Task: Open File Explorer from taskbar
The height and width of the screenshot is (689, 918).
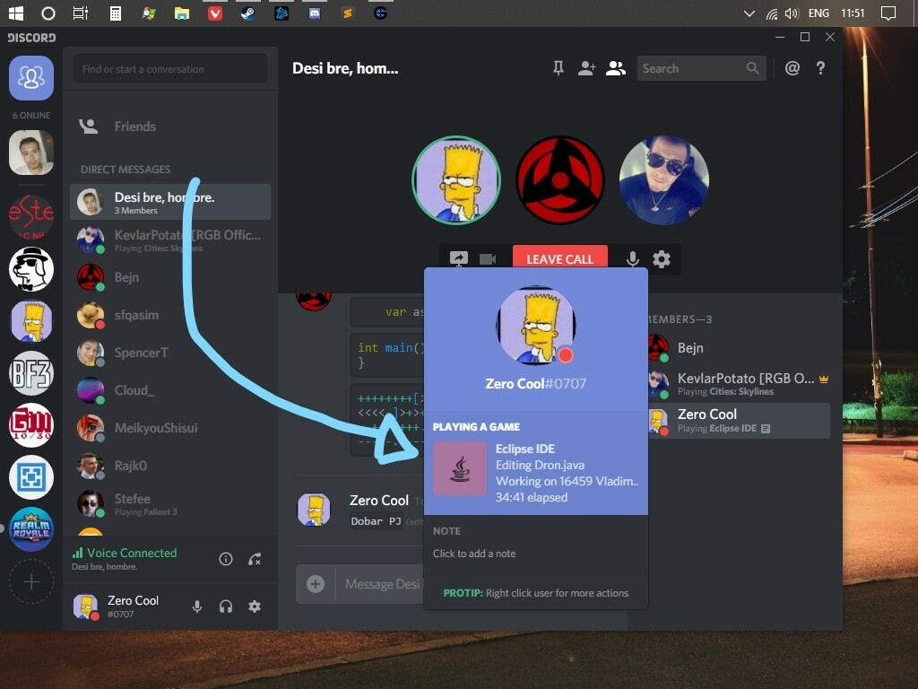Action: pos(182,13)
